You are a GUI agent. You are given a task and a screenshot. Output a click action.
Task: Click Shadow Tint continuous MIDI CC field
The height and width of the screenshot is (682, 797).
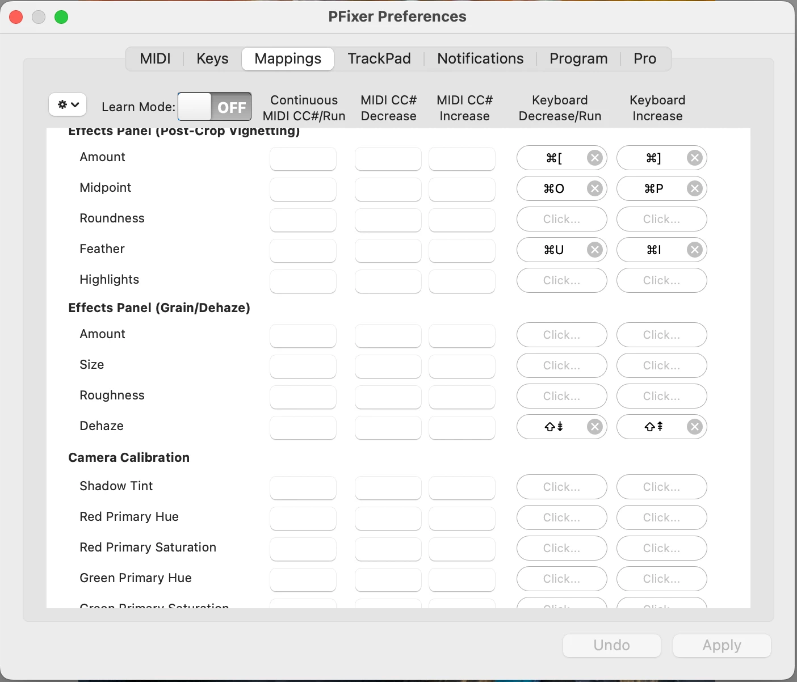[x=303, y=488]
